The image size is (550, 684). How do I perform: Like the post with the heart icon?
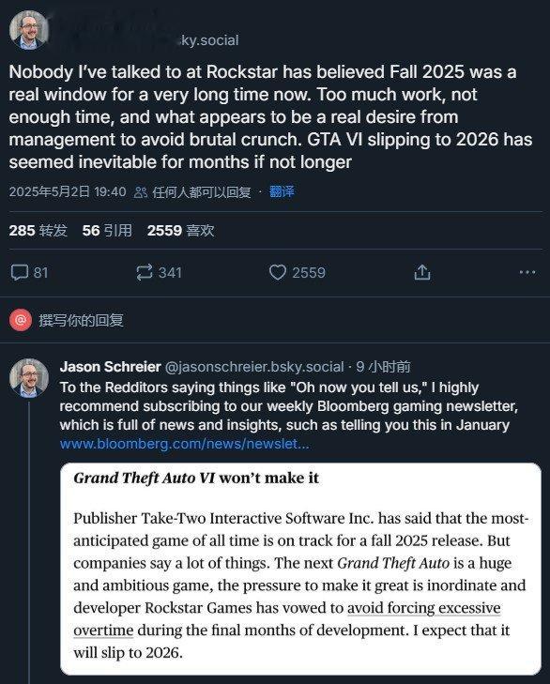[278, 273]
